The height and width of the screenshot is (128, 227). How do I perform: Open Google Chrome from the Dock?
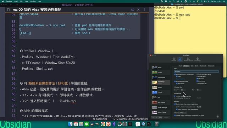(x=103, y=124)
